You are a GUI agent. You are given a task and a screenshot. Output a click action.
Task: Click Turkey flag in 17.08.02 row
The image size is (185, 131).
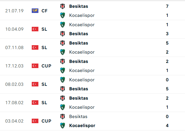click(35, 103)
